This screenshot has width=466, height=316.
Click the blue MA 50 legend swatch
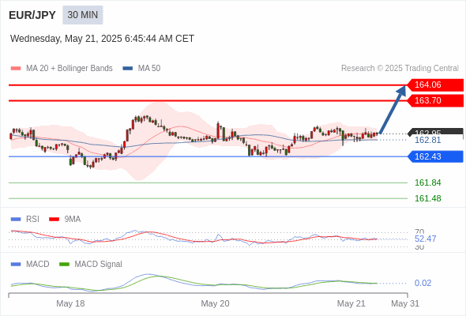[128, 69]
